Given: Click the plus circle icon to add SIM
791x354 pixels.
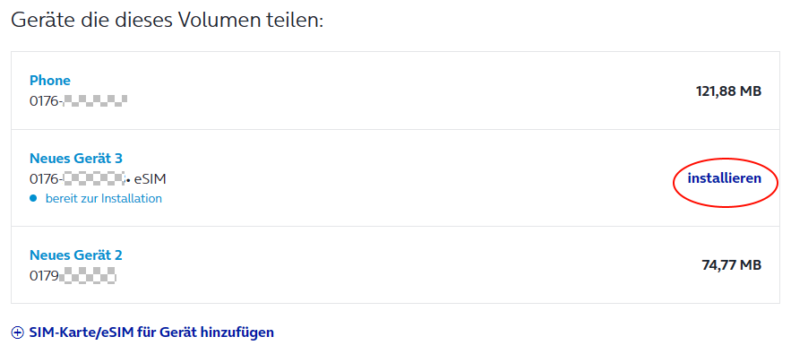Looking at the screenshot, I should pyautogui.click(x=18, y=332).
